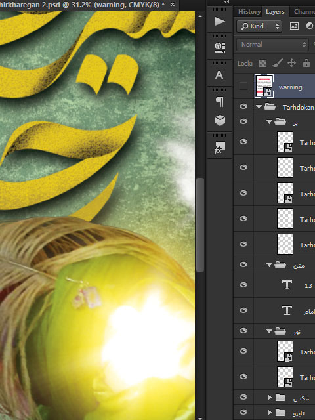
Task: Click the Tarhdokan group folder icon
Action: coord(270,107)
